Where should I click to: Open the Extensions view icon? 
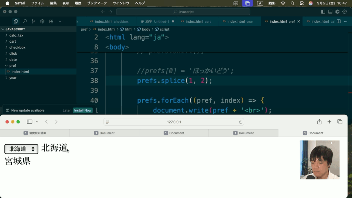[51, 21]
